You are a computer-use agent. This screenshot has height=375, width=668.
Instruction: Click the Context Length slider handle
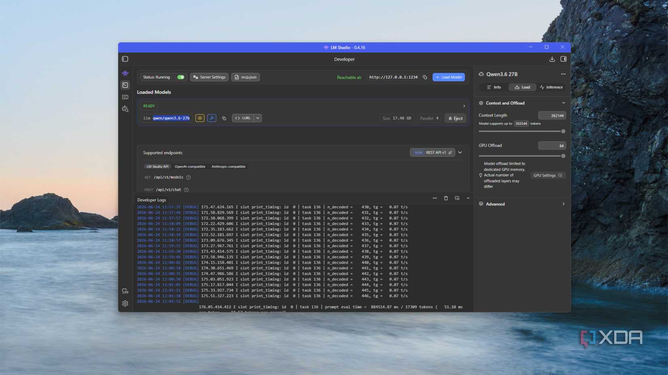pos(563,131)
